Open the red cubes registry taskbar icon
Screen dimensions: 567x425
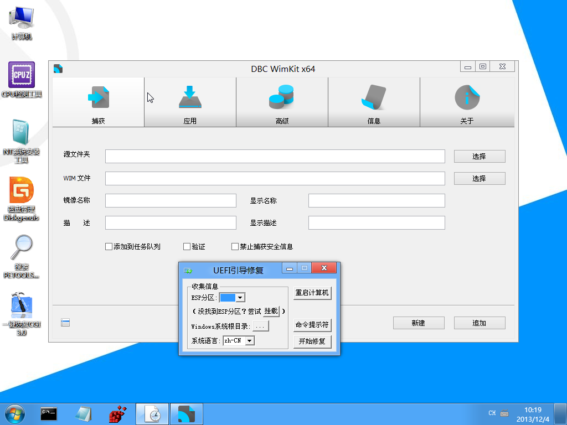(x=118, y=414)
